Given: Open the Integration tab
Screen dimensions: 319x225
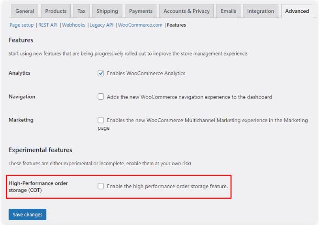Looking at the screenshot, I should [x=261, y=11].
